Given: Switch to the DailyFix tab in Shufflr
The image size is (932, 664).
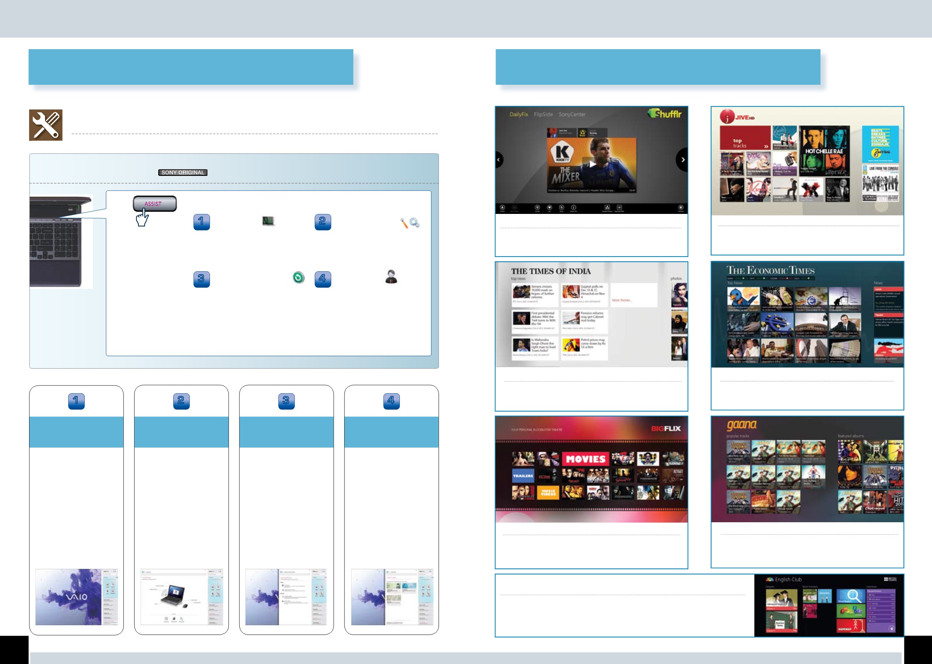Looking at the screenshot, I should [518, 114].
